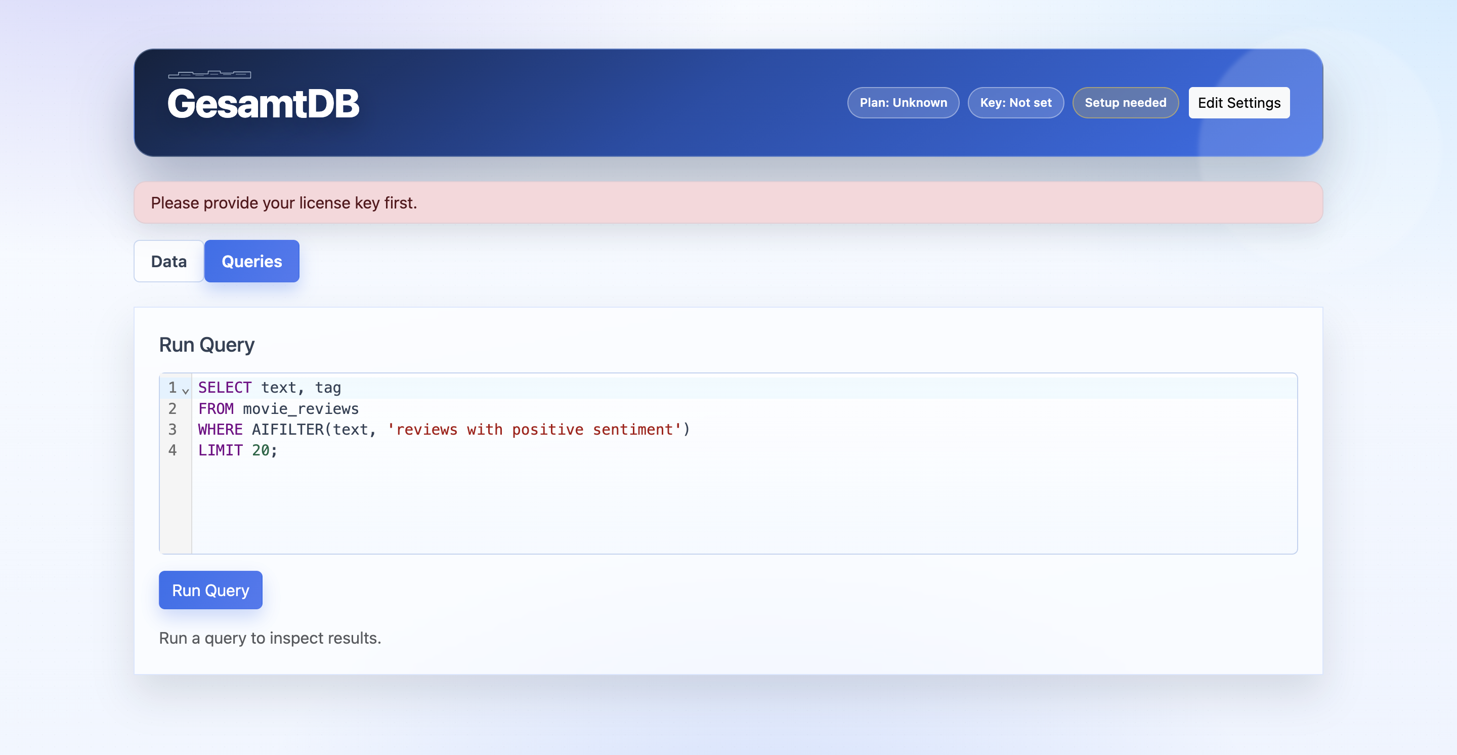Click the 'Run a query to inspect results' text
Viewport: 1457px width, 755px height.
(x=270, y=638)
